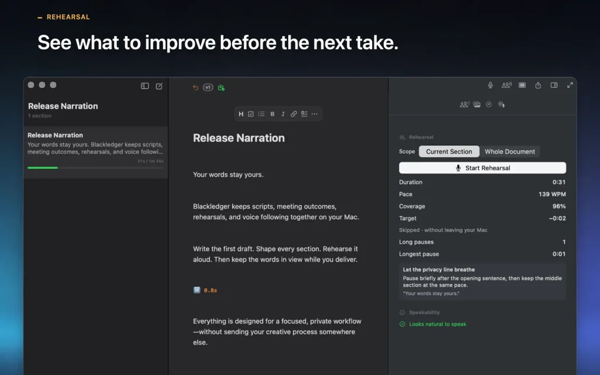Image resolution: width=600 pixels, height=375 pixels.
Task: Click Start Rehearsal button
Action: [x=482, y=168]
